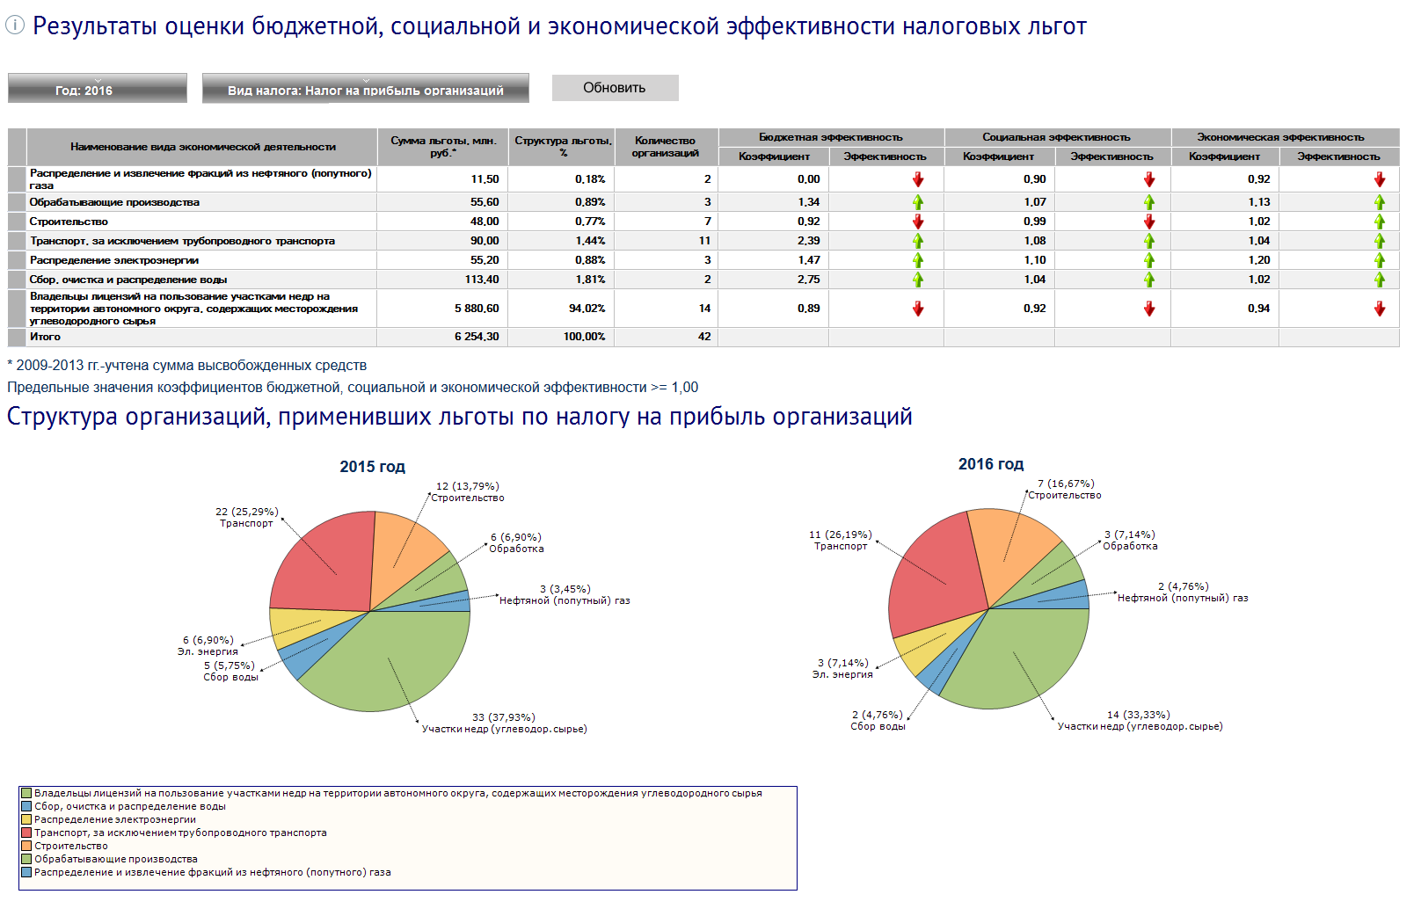Click economic efficiency green arrow in Транспорт row
Viewport: 1421px width, 909px height.
pos(1379,241)
